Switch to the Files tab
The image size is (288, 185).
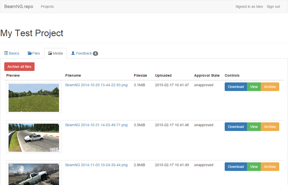(x=34, y=53)
